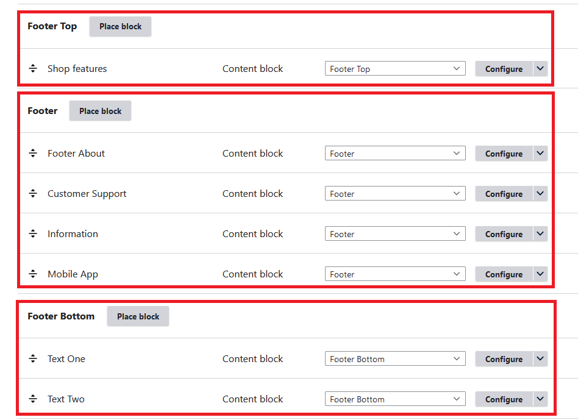Open region dropdown for Shop features block
The height and width of the screenshot is (420, 578).
pyautogui.click(x=395, y=69)
